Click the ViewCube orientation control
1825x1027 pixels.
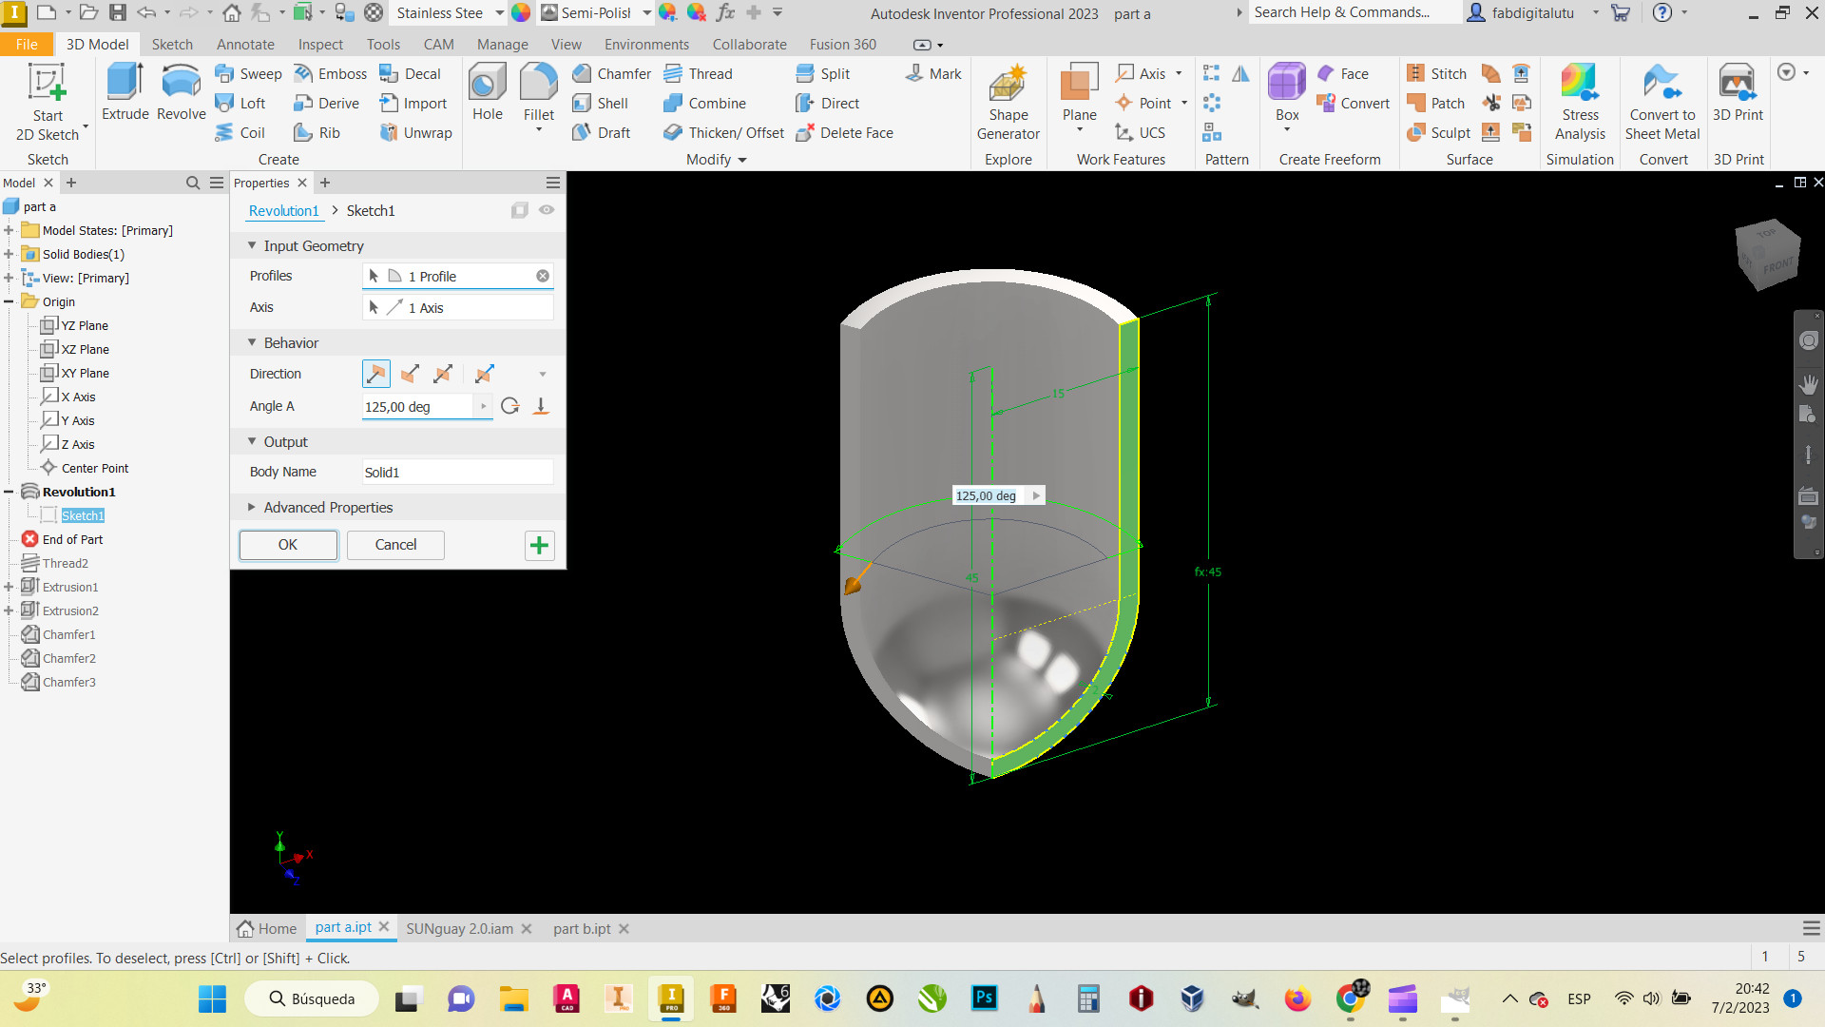point(1767,254)
